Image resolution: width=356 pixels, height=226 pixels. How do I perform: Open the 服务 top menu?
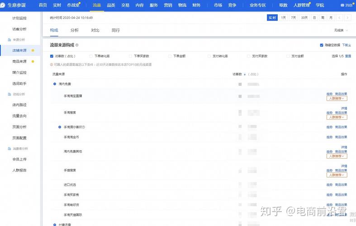pyautogui.click(x=154, y=5)
